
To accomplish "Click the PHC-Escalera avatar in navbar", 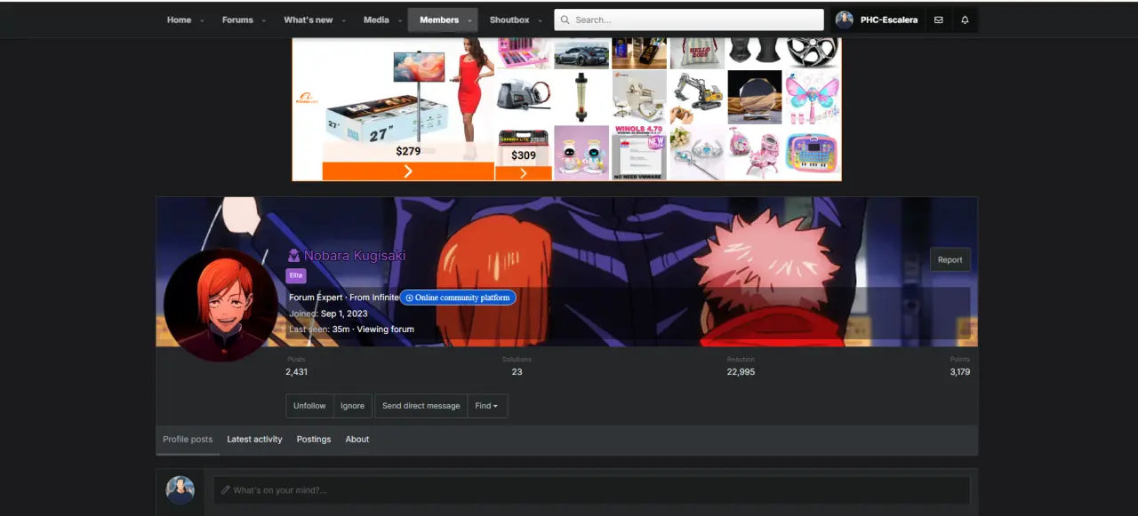I will 845,20.
